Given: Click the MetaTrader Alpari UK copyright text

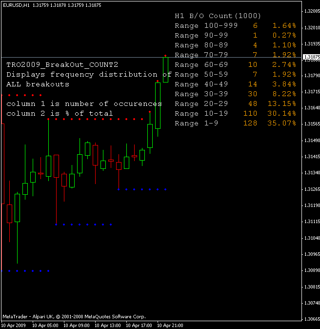Looking at the screenshot, I should pos(74,317).
